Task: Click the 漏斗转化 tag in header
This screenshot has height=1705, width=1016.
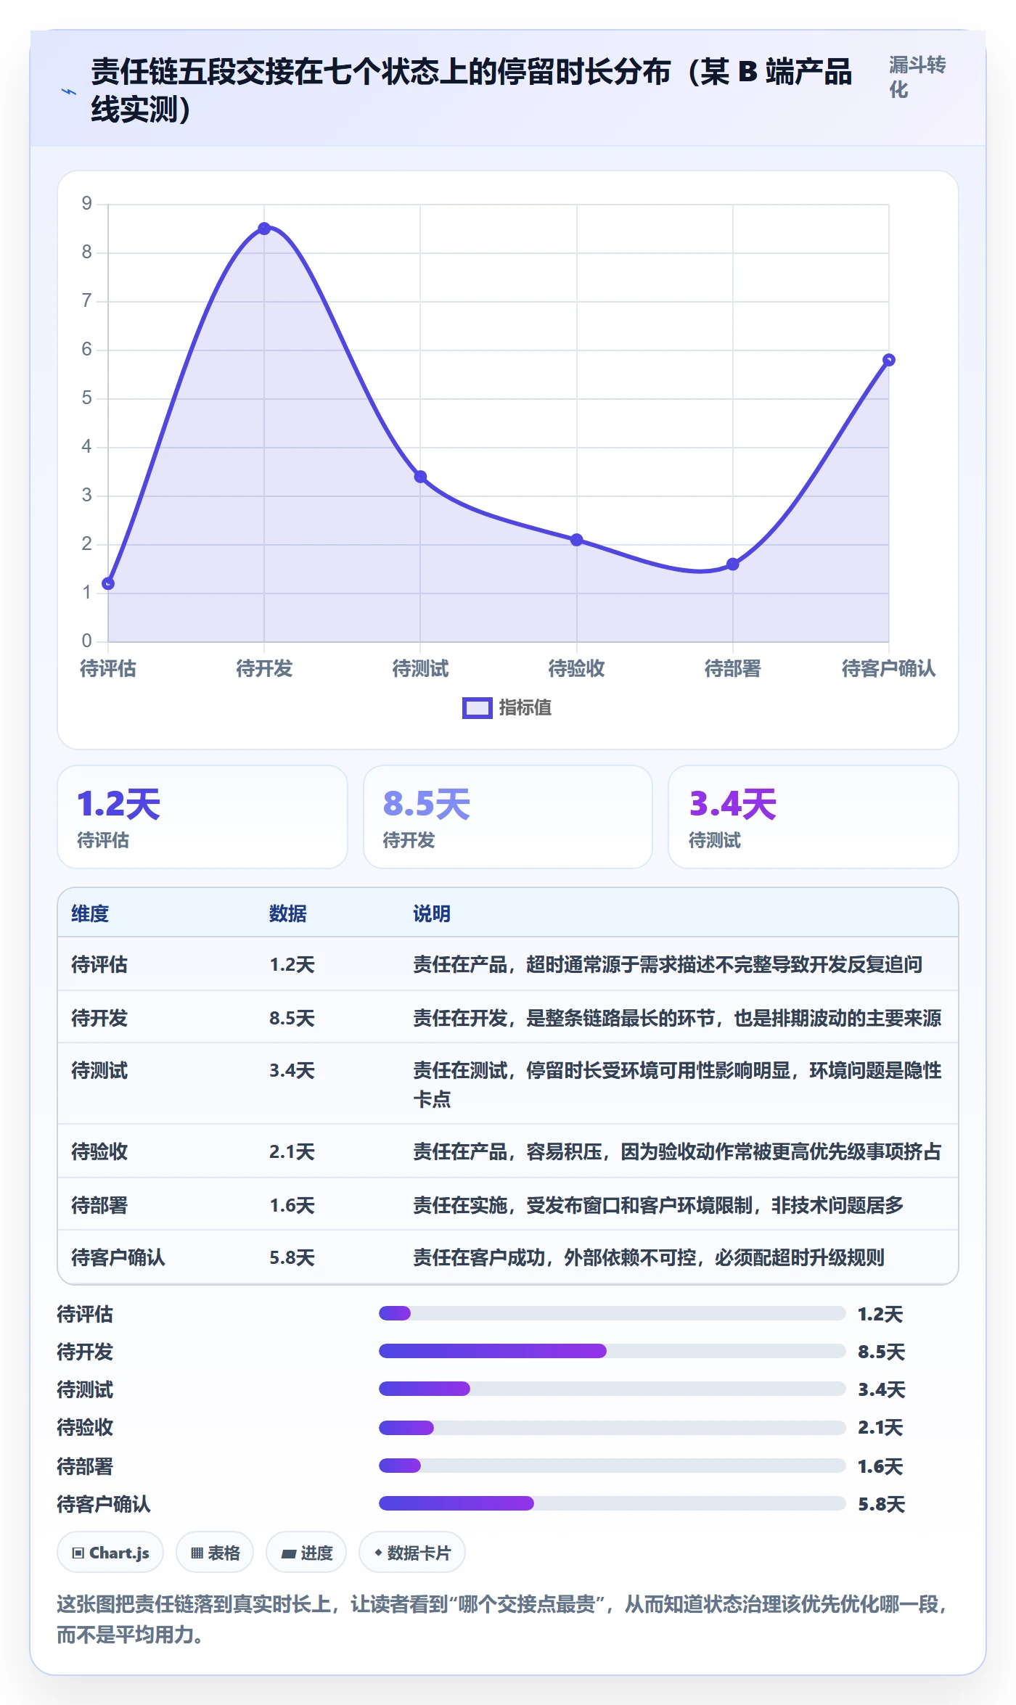Action: [917, 77]
